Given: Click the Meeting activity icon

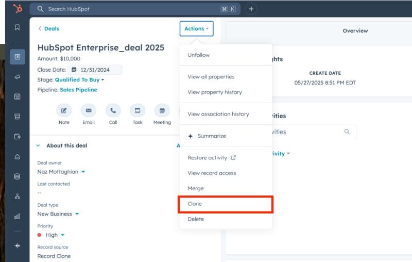Looking at the screenshot, I should [x=162, y=110].
